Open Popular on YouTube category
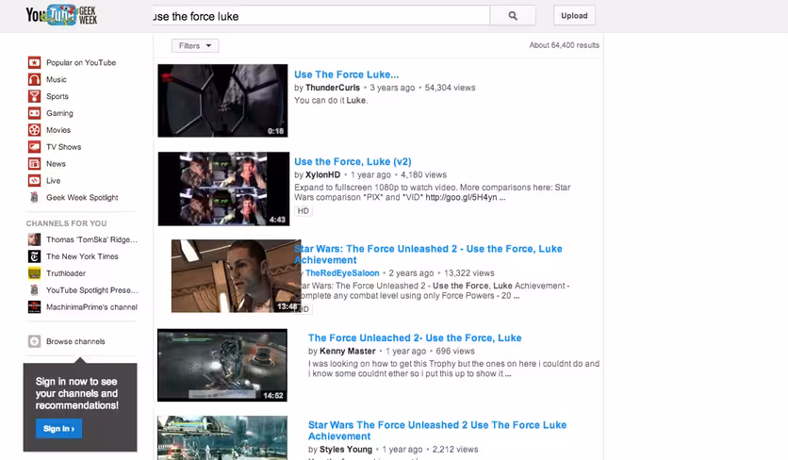Screen dimensions: 788x460 [x=81, y=62]
